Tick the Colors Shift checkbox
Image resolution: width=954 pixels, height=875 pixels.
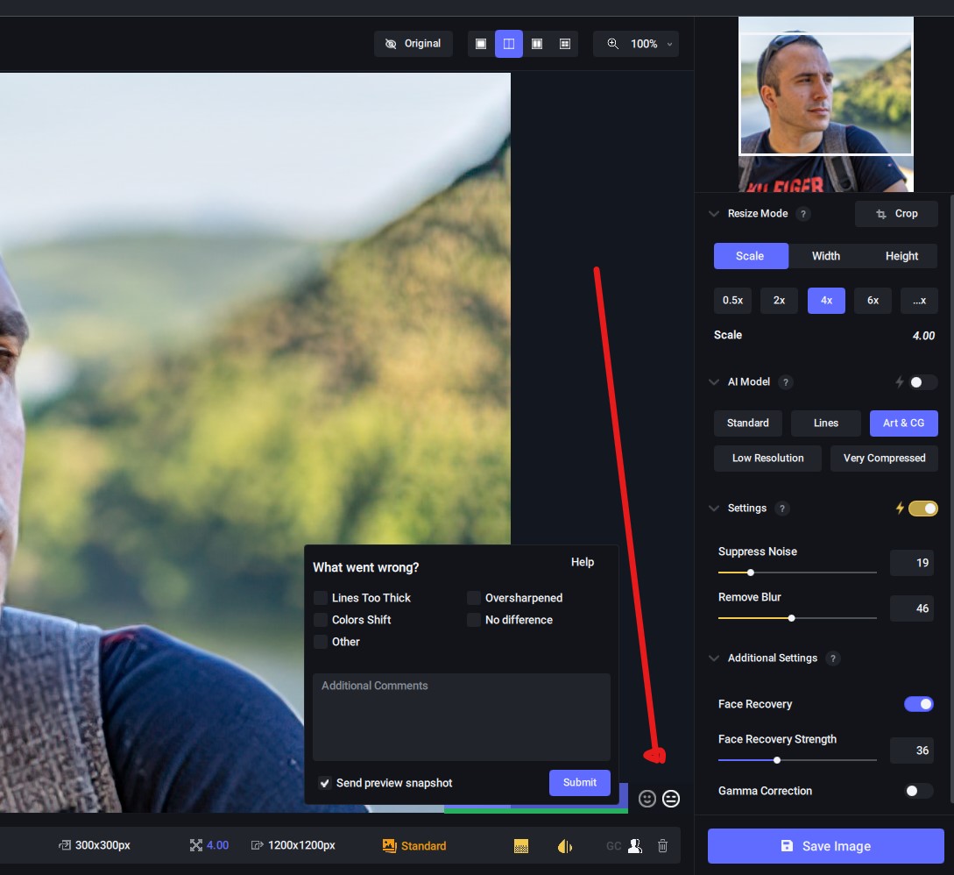321,620
